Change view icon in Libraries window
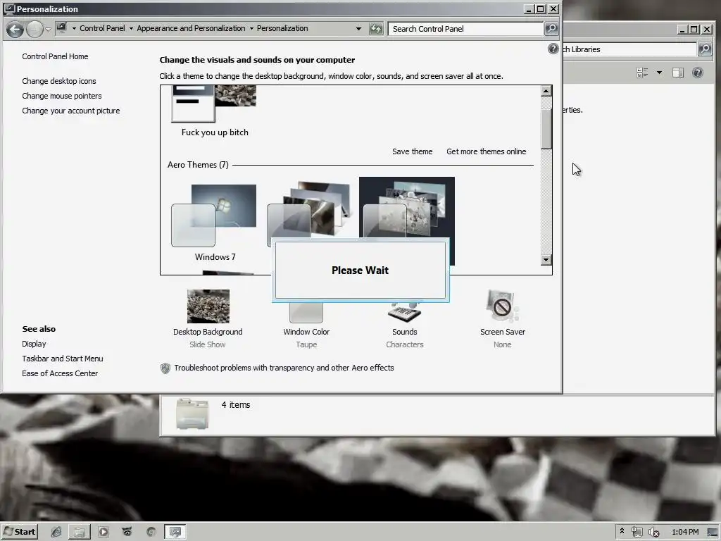This screenshot has height=541, width=721. tap(642, 73)
